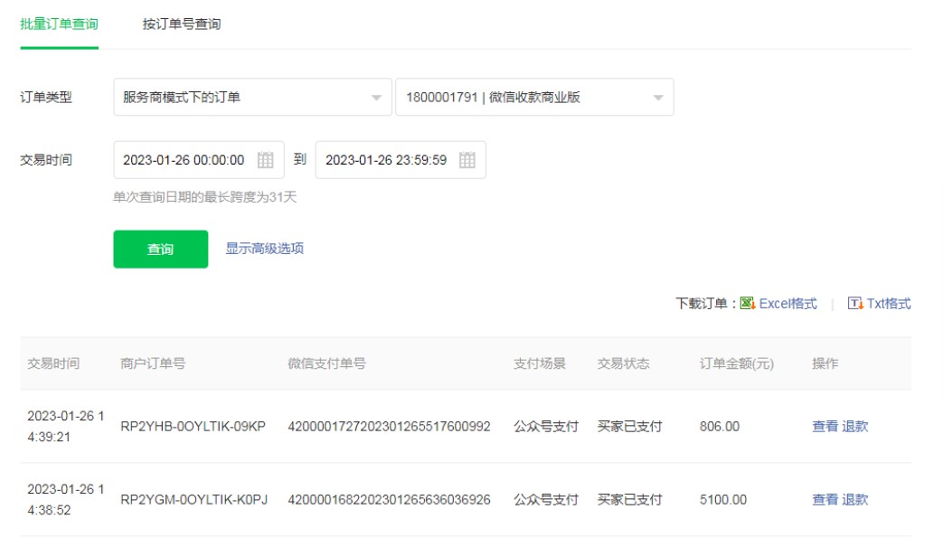Open calendar icon for start date

pos(265,160)
